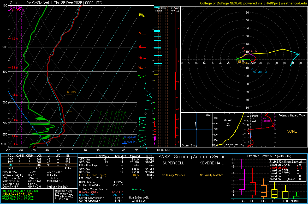Click the 'Corfidi Upshear' row
The height and width of the screenshot is (204, 308).
tap(101, 201)
